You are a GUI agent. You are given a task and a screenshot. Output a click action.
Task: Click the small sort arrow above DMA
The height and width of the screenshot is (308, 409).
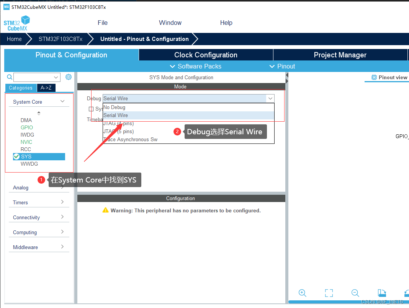coord(39,113)
